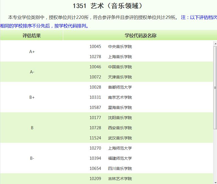Click the 首都师范大学 row

120,87
